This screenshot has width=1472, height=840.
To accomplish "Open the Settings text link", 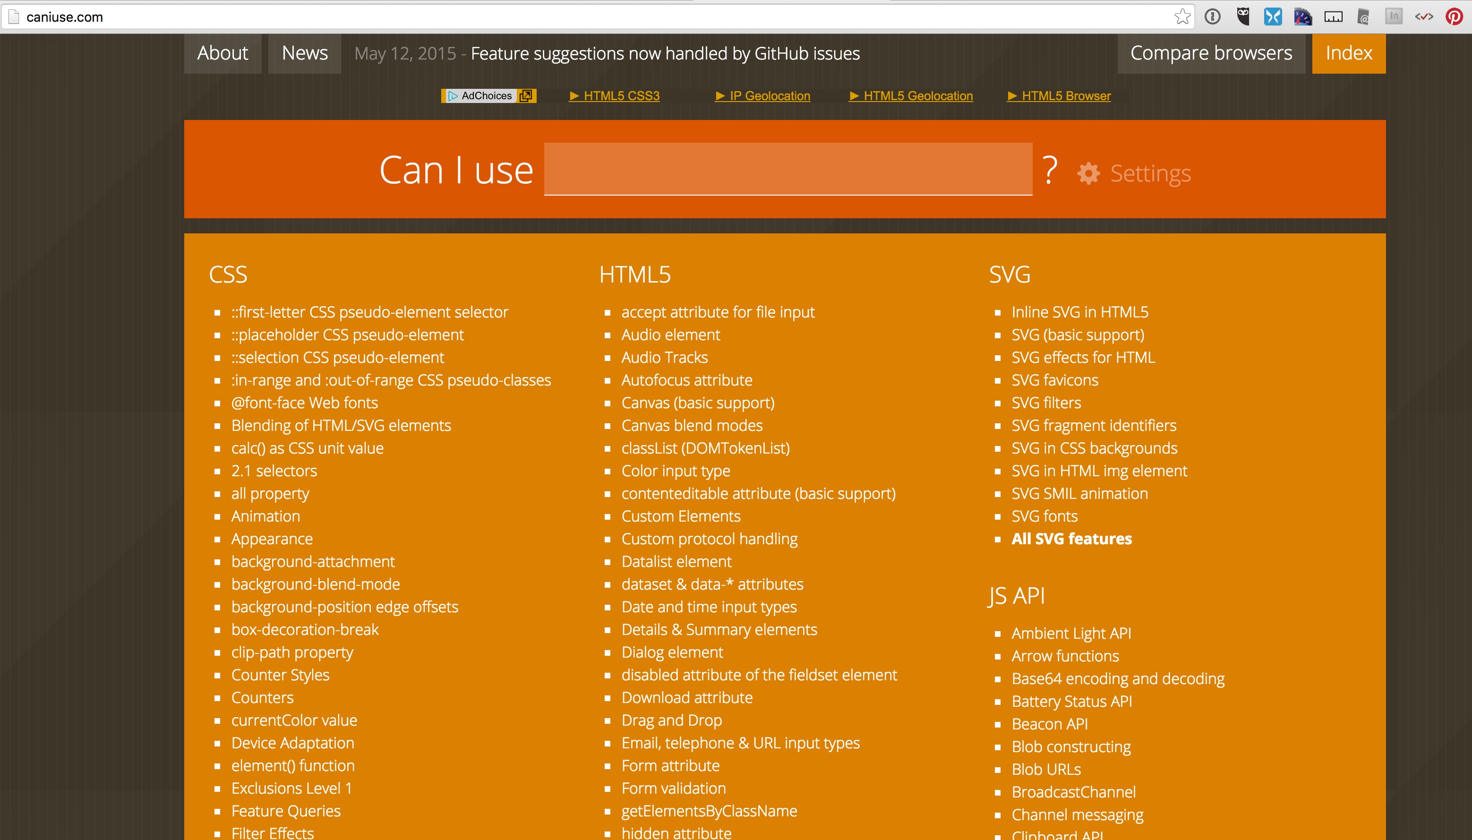I will click(1151, 173).
